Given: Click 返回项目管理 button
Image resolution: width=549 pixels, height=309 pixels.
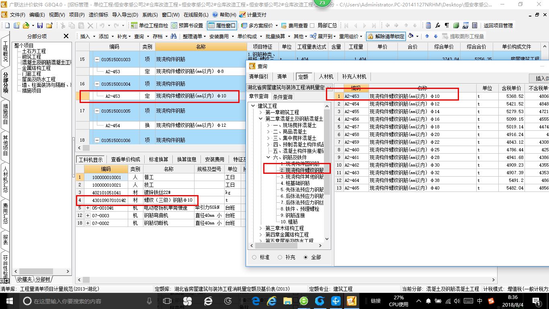Looking at the screenshot, I should [x=498, y=25].
